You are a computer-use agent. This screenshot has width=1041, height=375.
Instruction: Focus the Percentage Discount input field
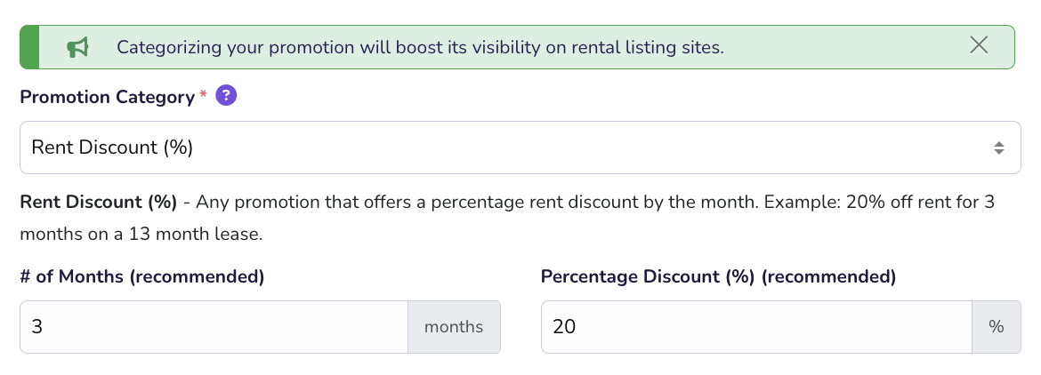(756, 327)
